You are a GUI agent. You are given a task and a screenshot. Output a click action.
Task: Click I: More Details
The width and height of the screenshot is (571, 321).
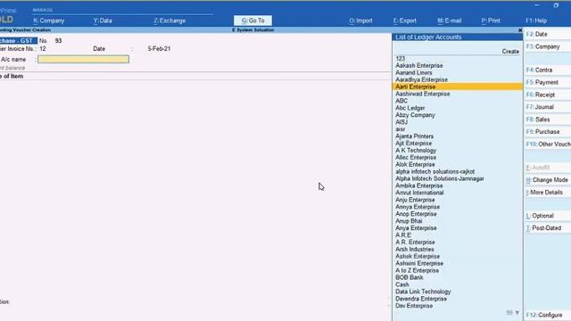click(548, 193)
